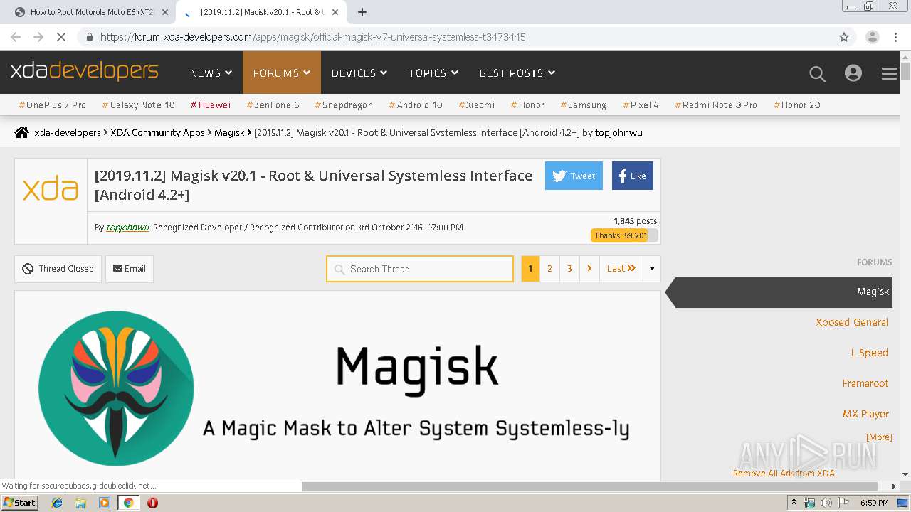Click Remove All Ads from XDA
This screenshot has height=512, width=911.
[784, 474]
